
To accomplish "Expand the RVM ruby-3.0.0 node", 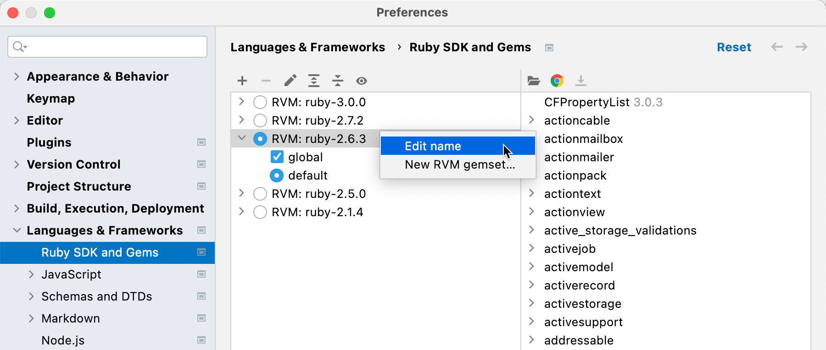I will (x=241, y=102).
